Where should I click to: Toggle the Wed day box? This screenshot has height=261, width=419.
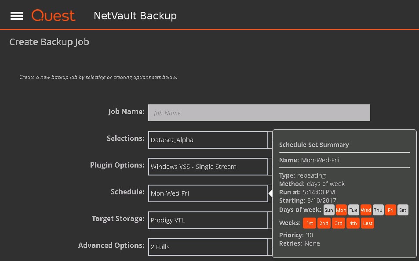[366, 210]
